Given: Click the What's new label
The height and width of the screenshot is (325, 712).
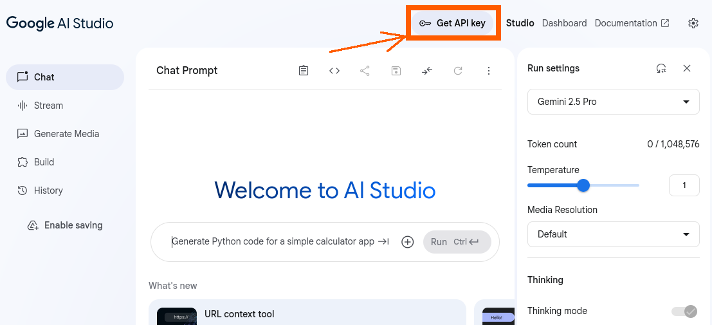Looking at the screenshot, I should click(x=172, y=286).
